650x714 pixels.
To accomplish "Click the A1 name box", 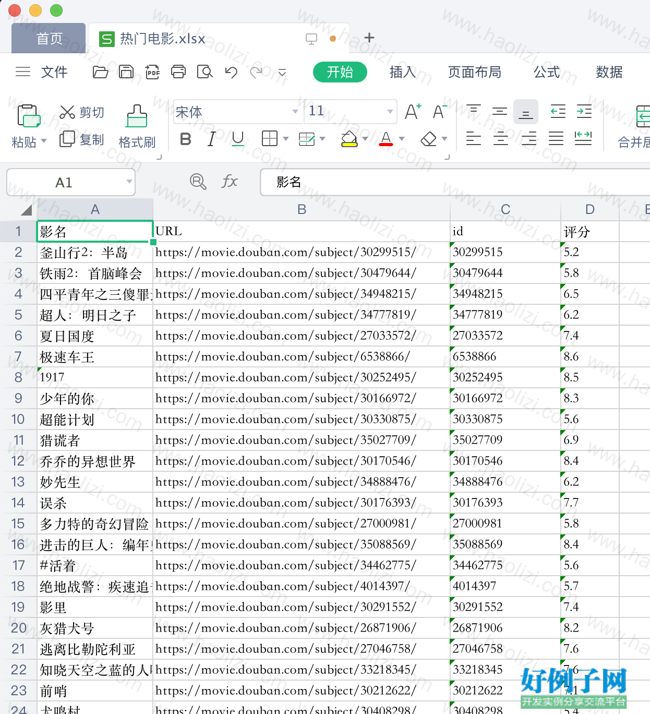I will 70,182.
